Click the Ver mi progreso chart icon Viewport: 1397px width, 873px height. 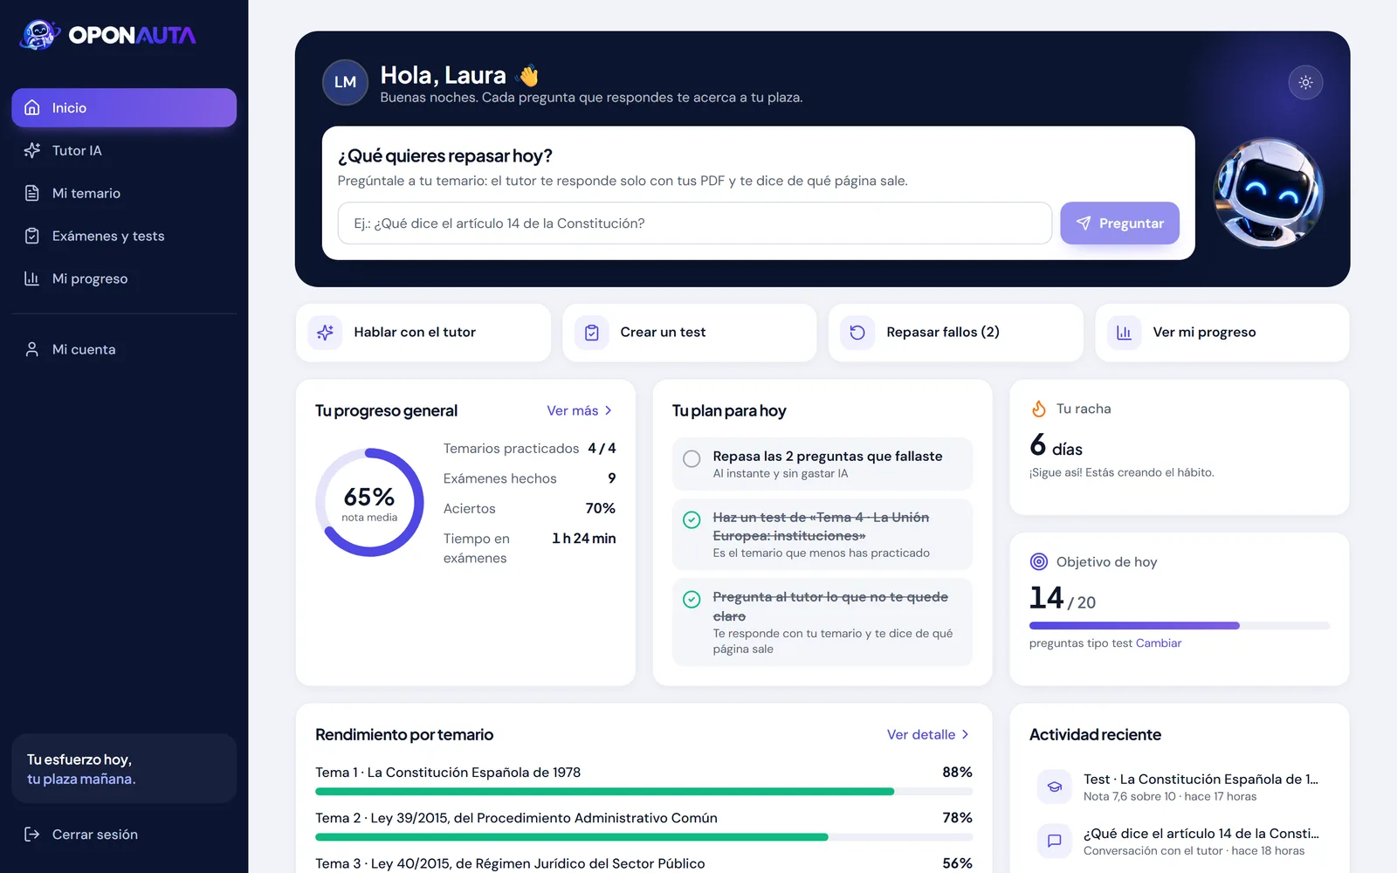[1124, 333]
